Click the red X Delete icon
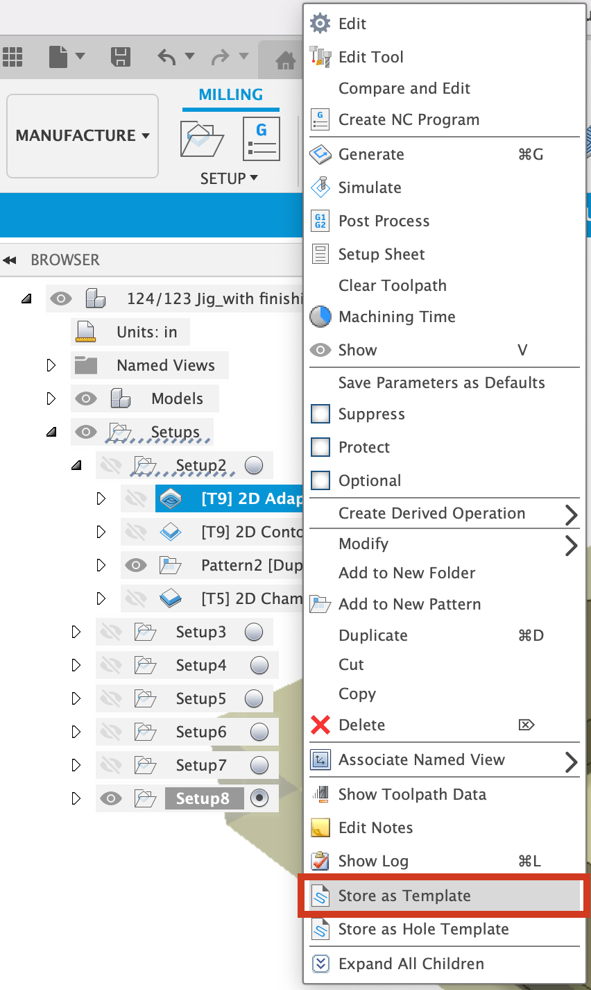The image size is (591, 990). tap(319, 725)
